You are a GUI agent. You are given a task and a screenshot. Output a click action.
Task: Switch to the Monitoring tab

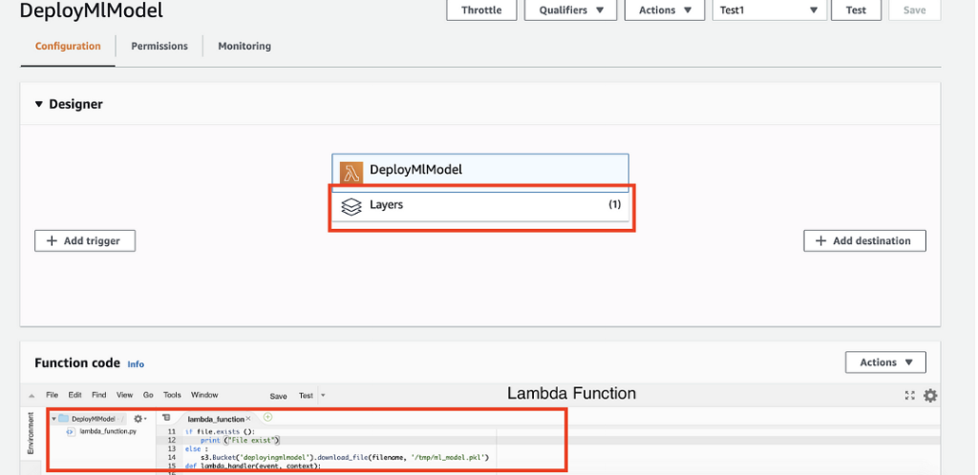(244, 46)
